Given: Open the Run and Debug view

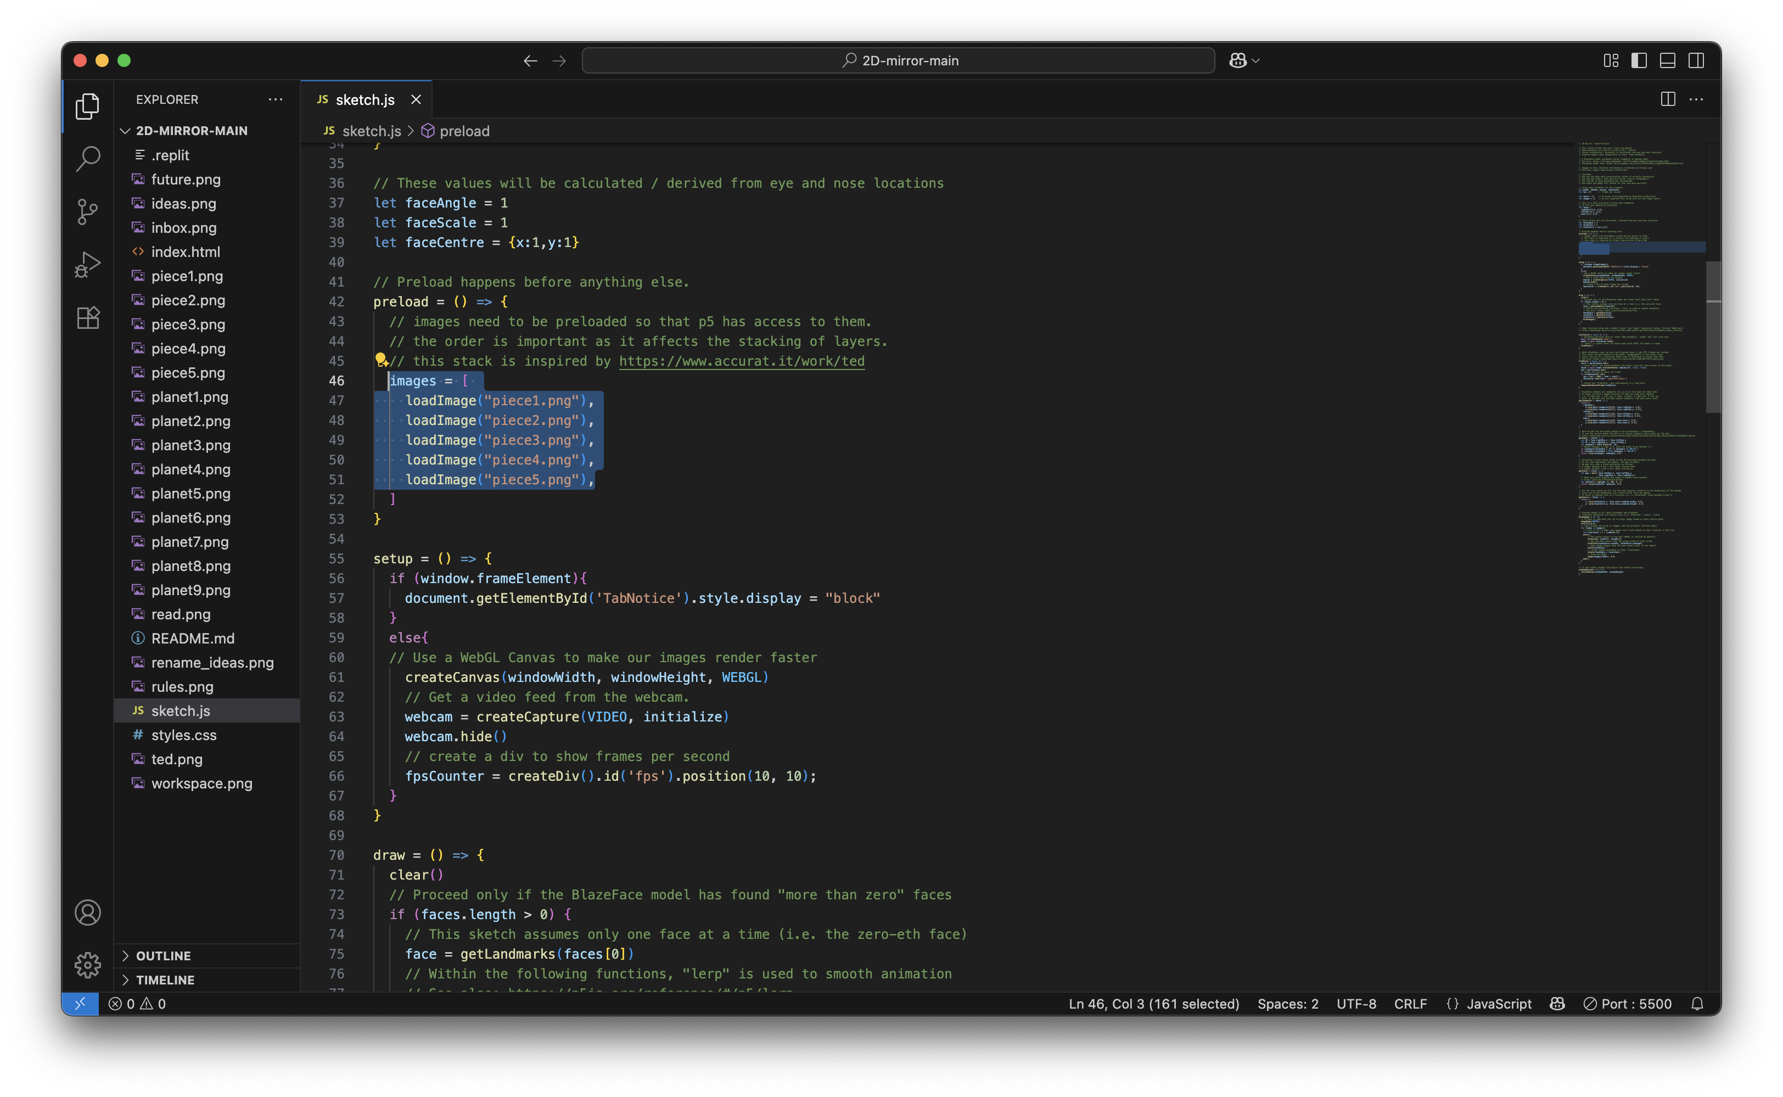Looking at the screenshot, I should [87, 264].
